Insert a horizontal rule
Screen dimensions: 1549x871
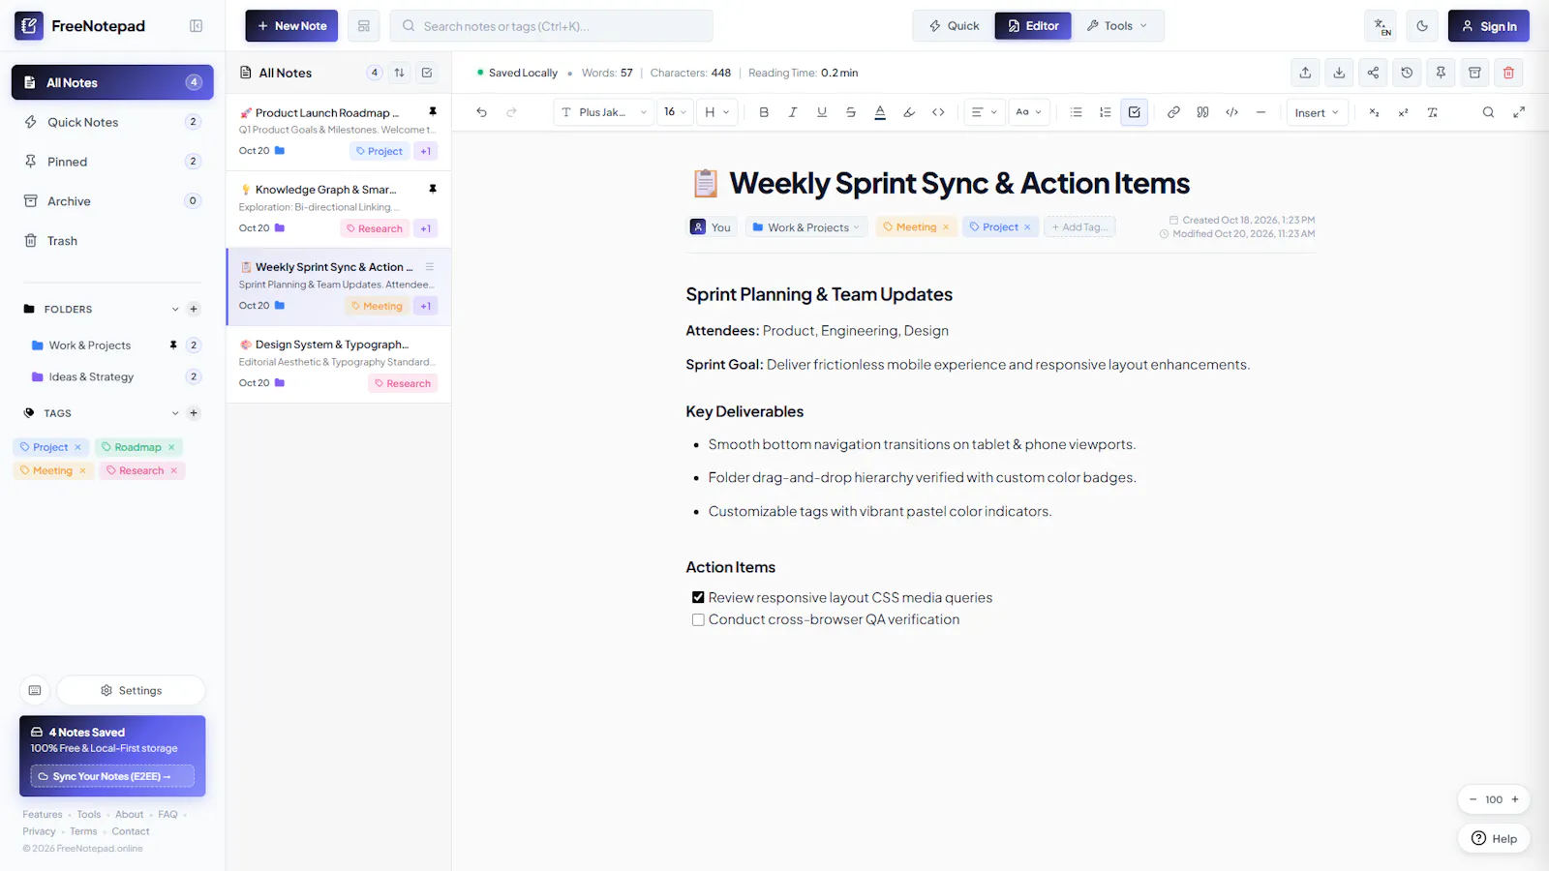pyautogui.click(x=1260, y=112)
